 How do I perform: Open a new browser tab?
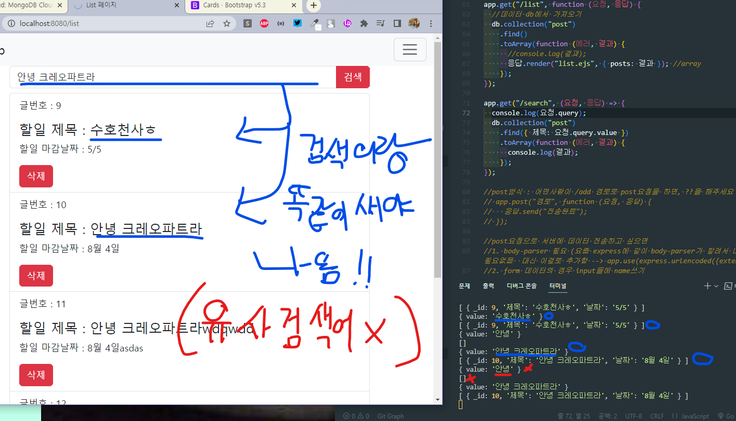click(313, 6)
